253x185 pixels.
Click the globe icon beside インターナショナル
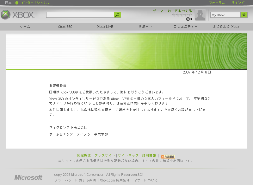(x=17, y=3)
